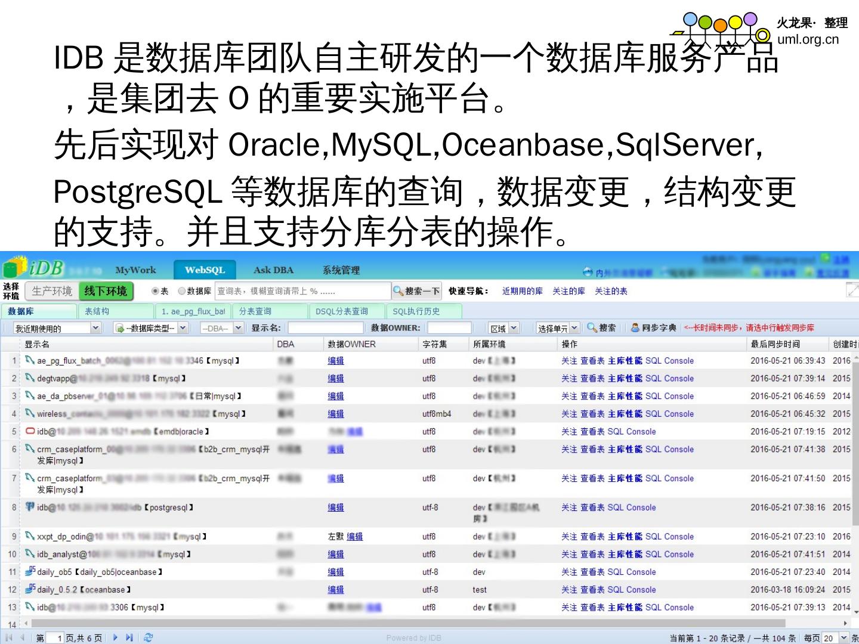Go to next page arrow in pager
Image resolution: width=859 pixels, height=644 pixels.
tap(115, 637)
